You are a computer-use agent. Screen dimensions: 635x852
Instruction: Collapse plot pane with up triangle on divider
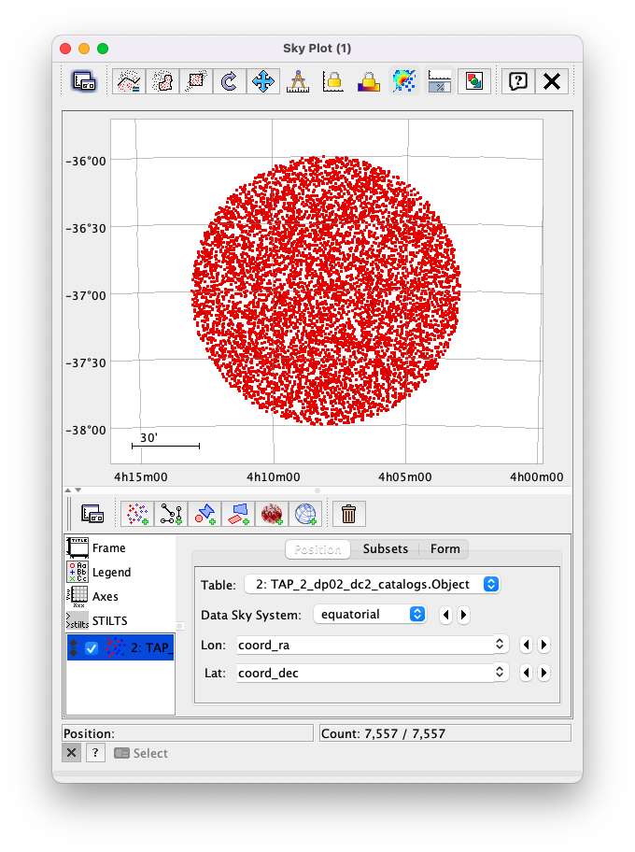point(68,490)
